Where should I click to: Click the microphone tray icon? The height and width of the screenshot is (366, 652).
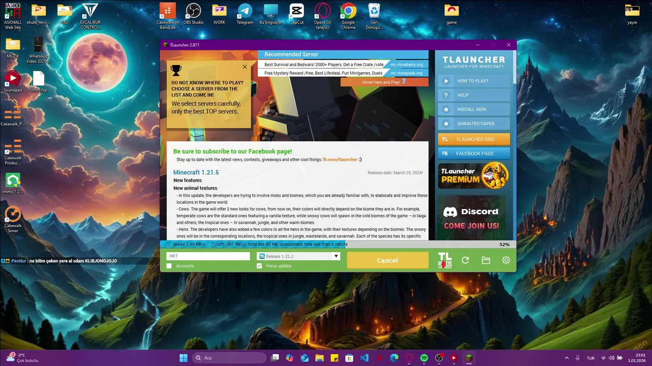[x=579, y=358]
